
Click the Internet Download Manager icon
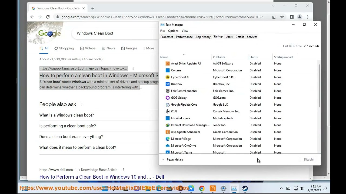pyautogui.click(x=167, y=125)
